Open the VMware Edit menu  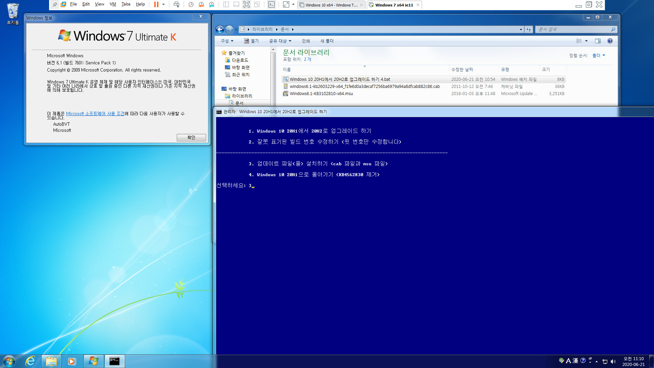(86, 4)
